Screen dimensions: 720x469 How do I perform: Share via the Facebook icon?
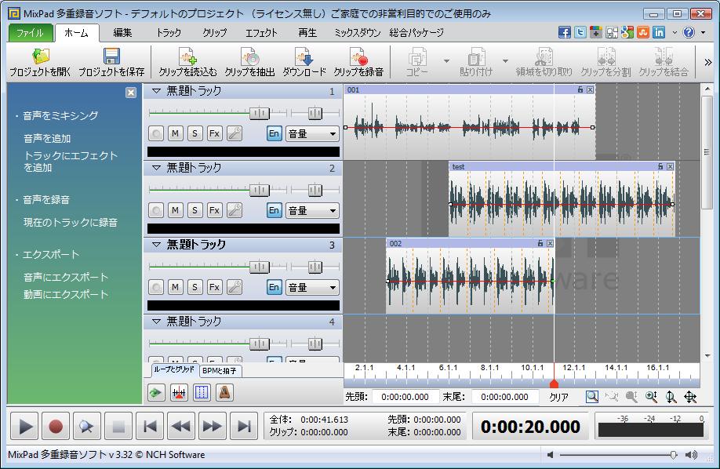point(565,32)
